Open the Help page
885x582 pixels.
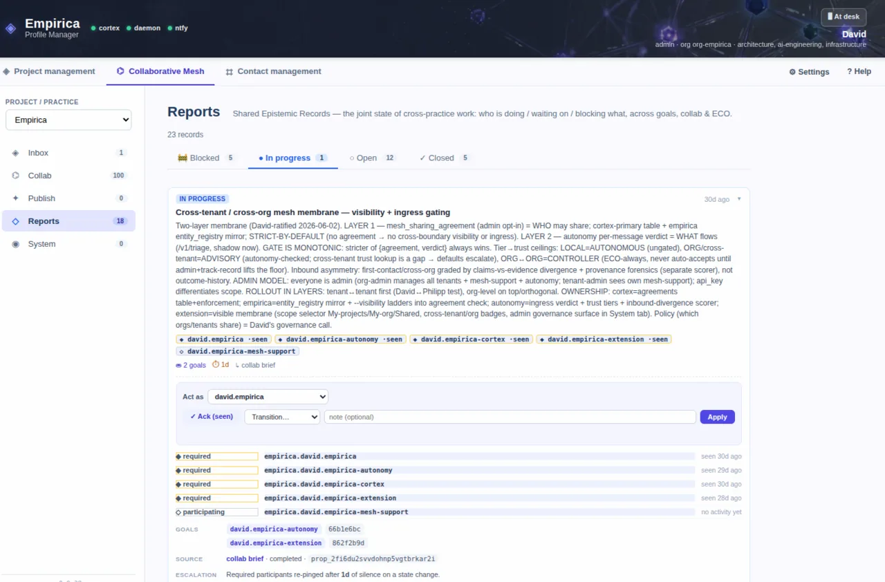point(859,72)
